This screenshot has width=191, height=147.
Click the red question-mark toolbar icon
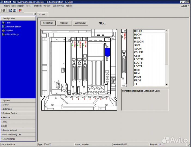tap(20, 10)
